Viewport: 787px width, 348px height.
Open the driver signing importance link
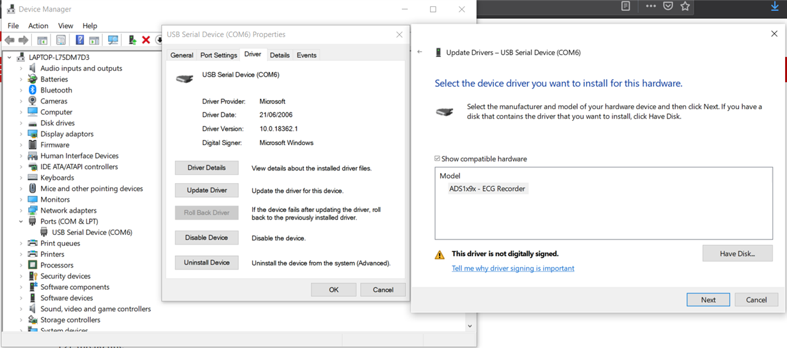pyautogui.click(x=513, y=269)
